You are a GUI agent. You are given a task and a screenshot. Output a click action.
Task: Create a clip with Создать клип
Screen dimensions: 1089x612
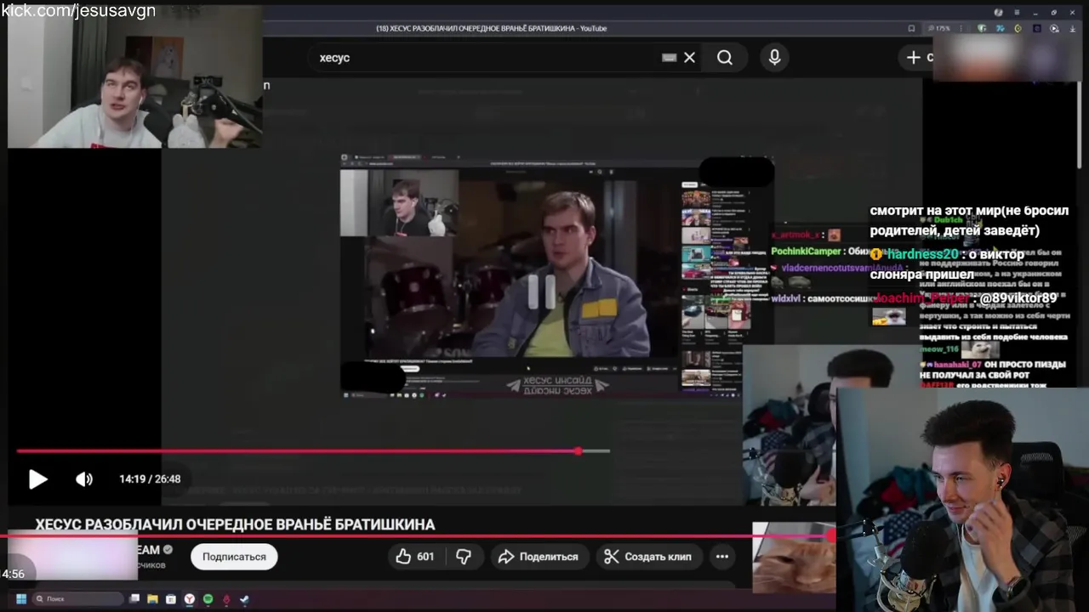pos(648,557)
